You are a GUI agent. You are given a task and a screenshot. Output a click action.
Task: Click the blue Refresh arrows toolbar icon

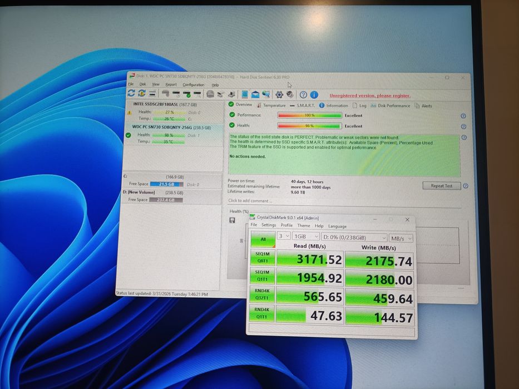[131, 93]
